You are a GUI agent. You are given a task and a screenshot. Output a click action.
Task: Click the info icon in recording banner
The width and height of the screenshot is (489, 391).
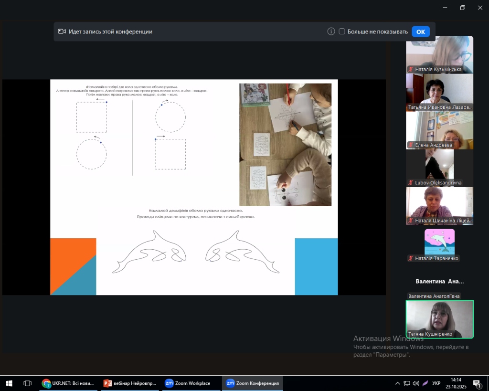click(x=331, y=32)
